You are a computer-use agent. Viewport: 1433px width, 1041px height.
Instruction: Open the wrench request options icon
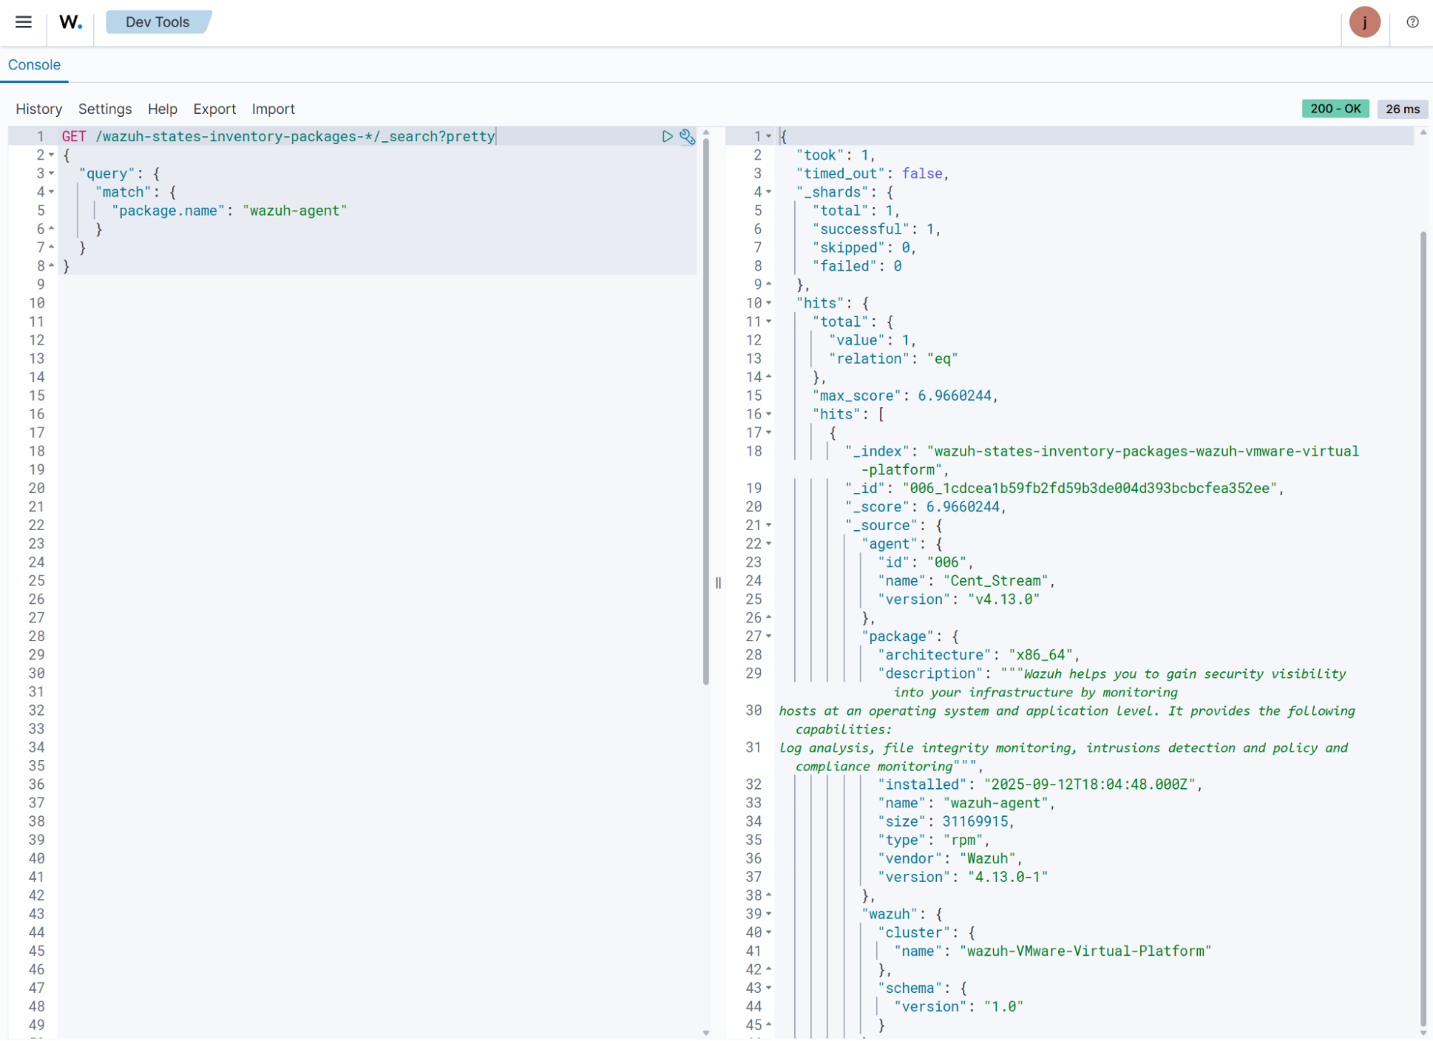(687, 136)
